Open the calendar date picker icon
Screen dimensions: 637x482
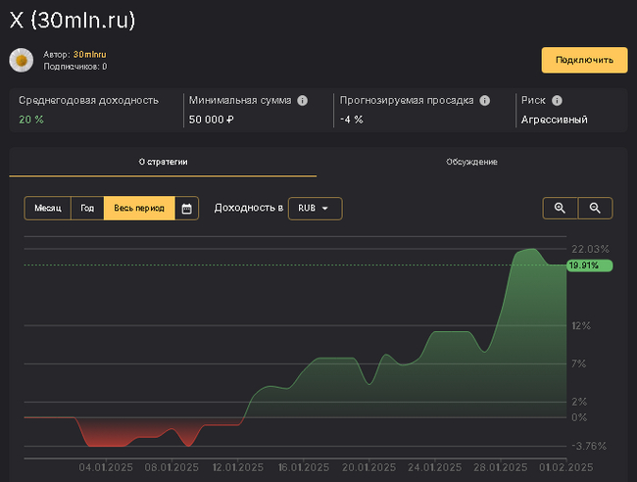(186, 209)
